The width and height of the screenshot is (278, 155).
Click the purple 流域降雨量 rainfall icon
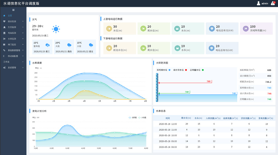tap(246, 28)
